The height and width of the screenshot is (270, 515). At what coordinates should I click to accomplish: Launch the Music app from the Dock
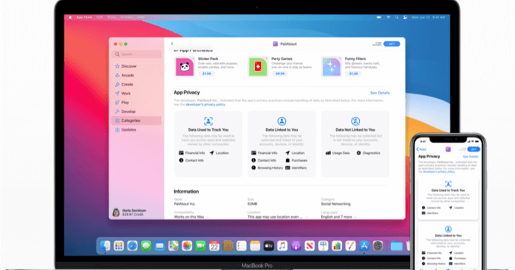point(282,245)
